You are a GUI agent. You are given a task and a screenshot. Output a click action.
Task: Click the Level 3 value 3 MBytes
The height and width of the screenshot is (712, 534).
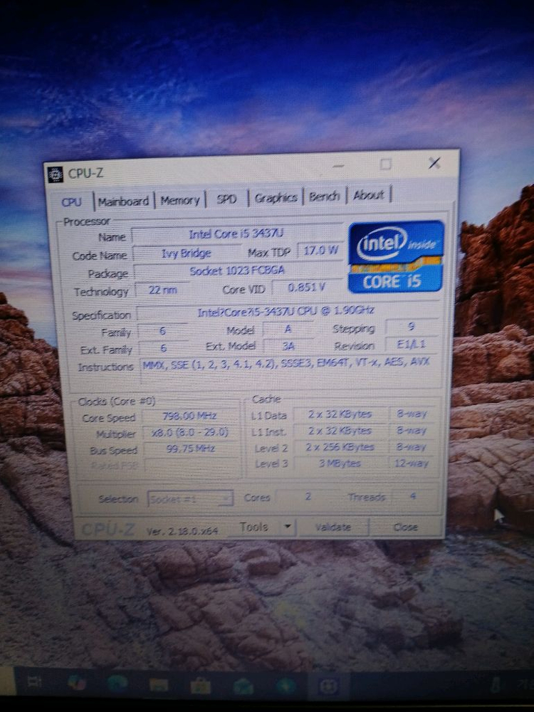pos(340,464)
